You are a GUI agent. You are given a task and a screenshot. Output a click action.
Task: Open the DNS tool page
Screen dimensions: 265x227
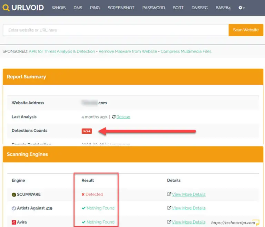coord(78,8)
